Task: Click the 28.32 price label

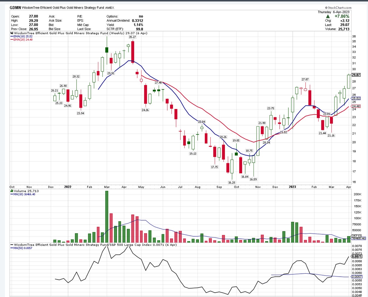Action: [76, 76]
